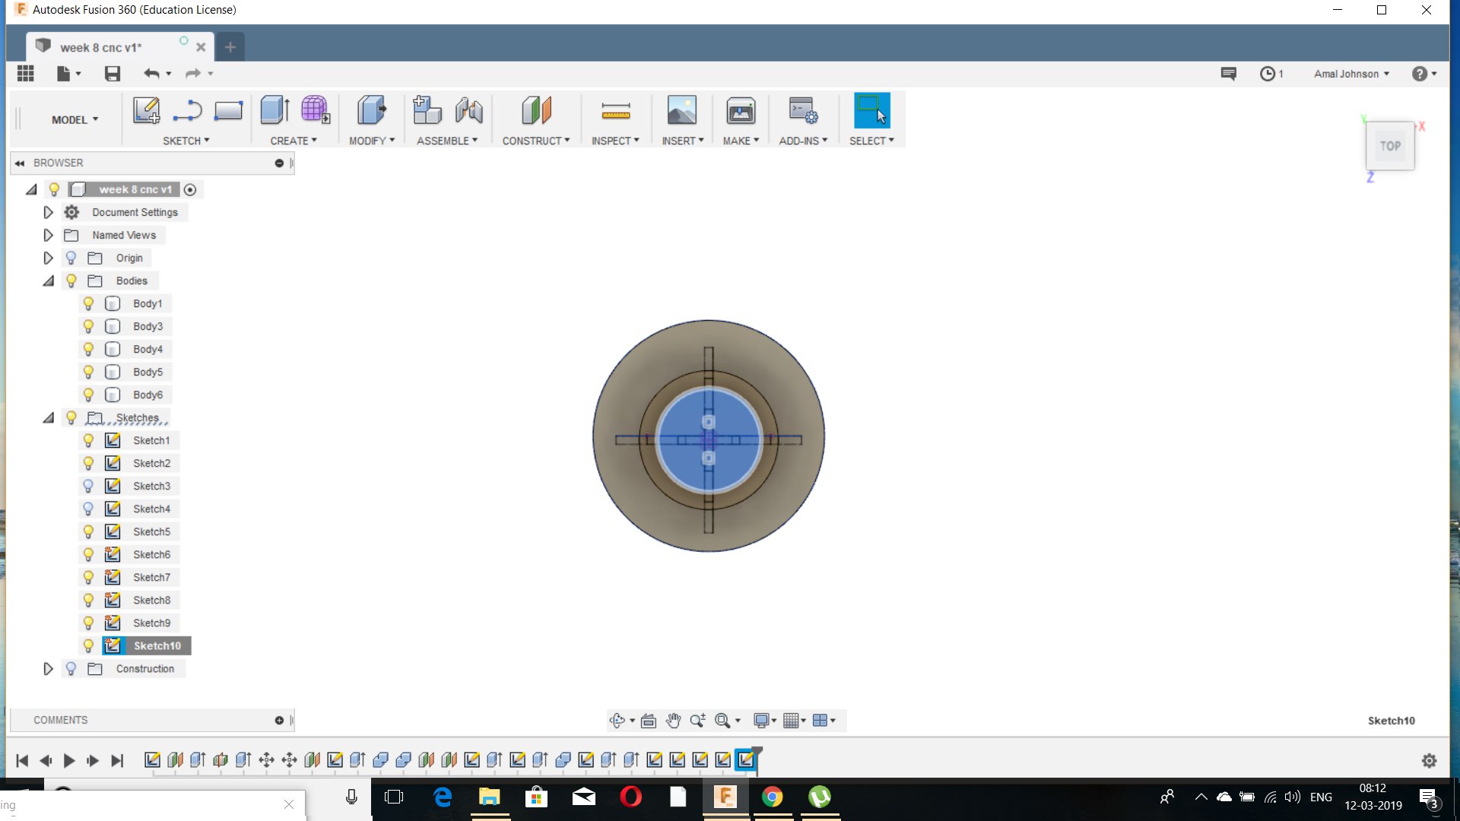The height and width of the screenshot is (821, 1460).
Task: Toggle visibility of the Construction folder
Action: (71, 669)
